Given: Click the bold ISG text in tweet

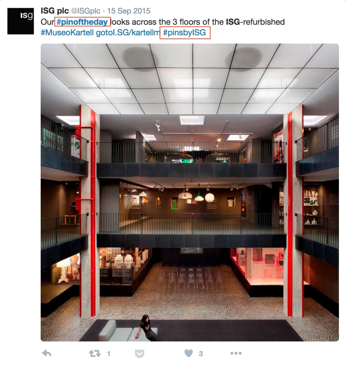Looking at the screenshot, I should pyautogui.click(x=233, y=22).
